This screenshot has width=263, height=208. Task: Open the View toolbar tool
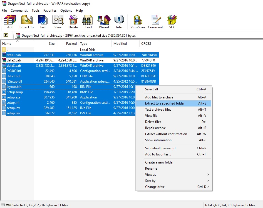click(58, 22)
